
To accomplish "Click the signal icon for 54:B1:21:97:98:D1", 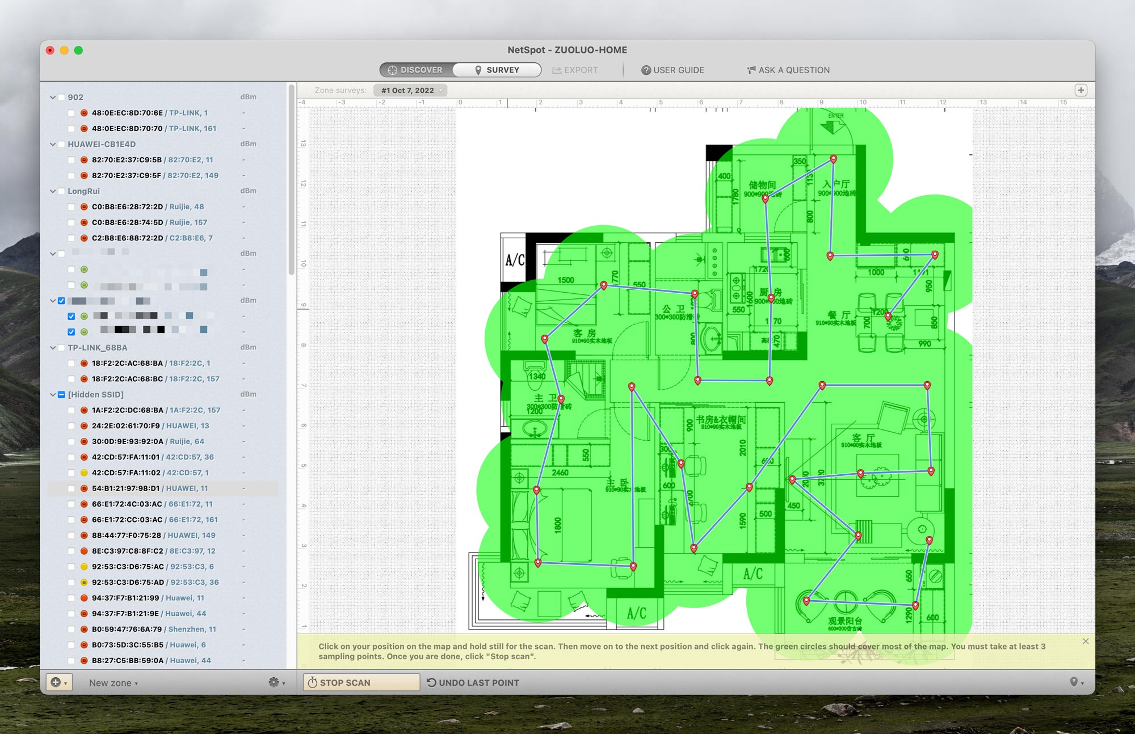I will pos(84,488).
